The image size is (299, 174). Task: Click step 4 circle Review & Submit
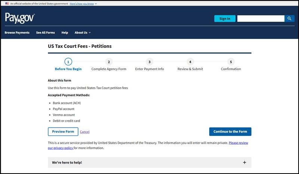point(190,62)
